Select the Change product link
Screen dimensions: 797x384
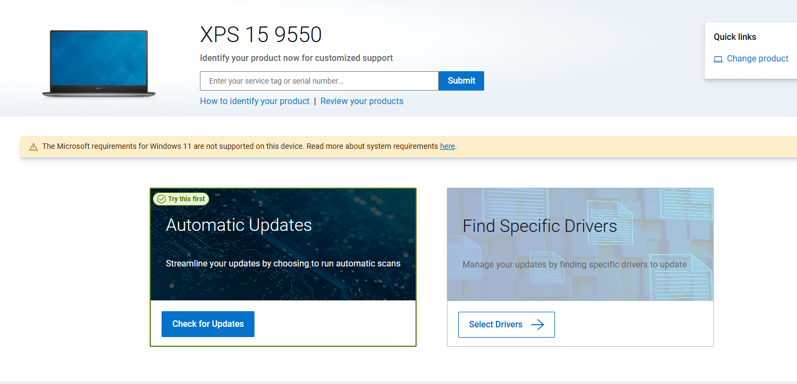(x=757, y=59)
